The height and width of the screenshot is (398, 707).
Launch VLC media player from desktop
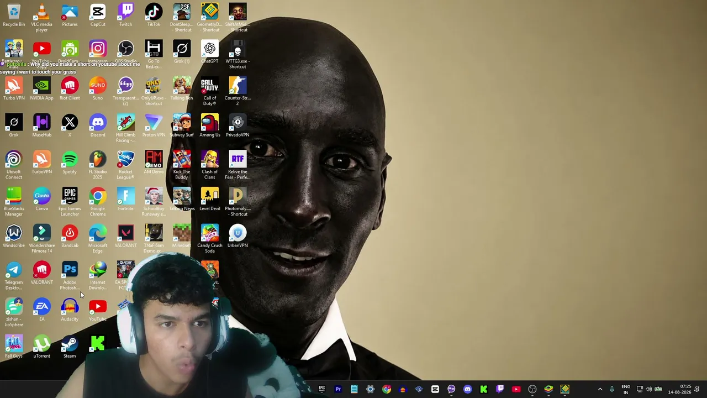[x=41, y=17]
